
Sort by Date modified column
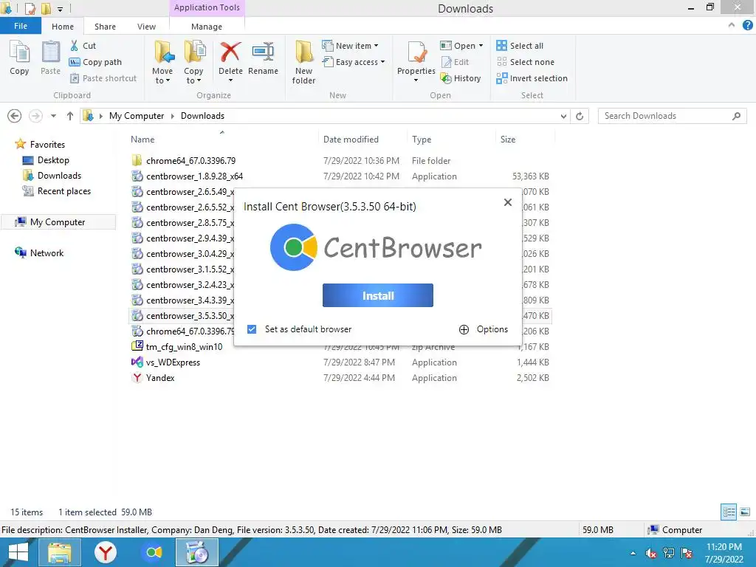tap(362, 140)
